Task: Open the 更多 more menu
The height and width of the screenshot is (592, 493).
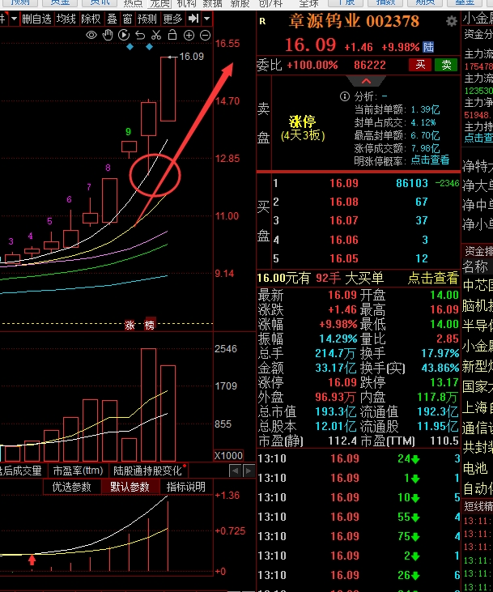Action: (x=172, y=19)
